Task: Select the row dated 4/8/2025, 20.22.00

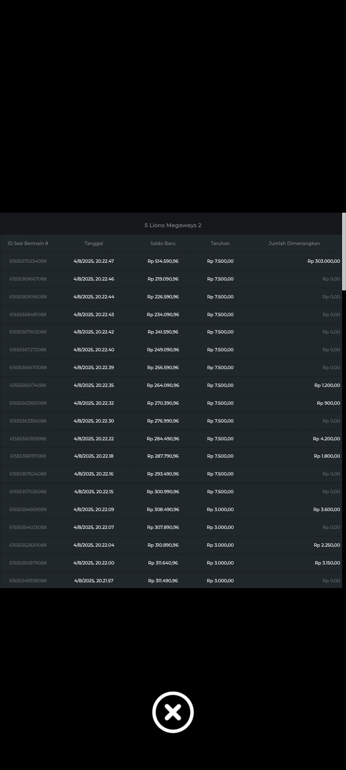Action: [94, 563]
